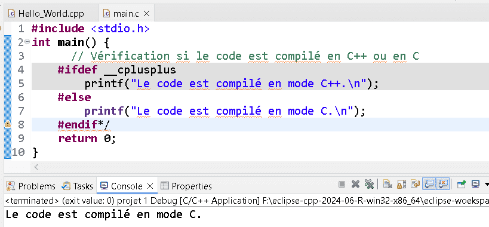Open the Problems view tab
This screenshot has width=489, height=227.
31,186
